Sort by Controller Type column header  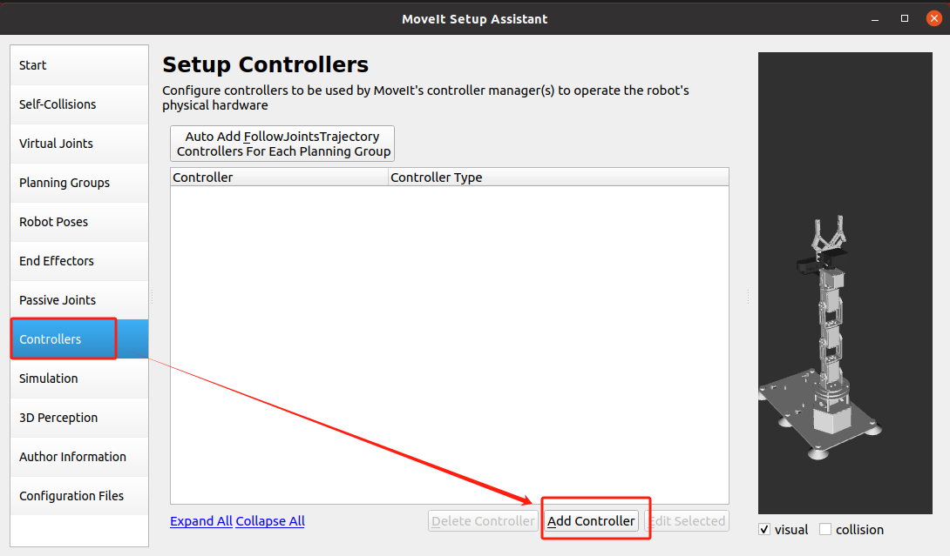click(558, 178)
